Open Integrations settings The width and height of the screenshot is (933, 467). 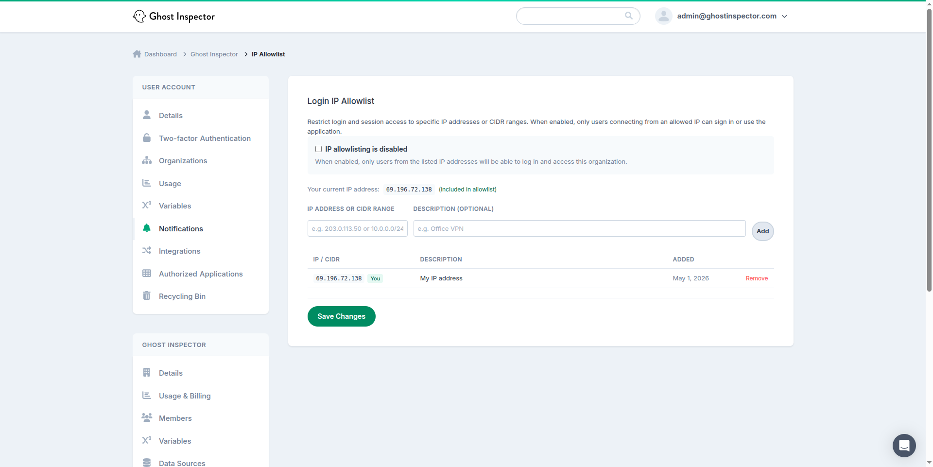(179, 251)
